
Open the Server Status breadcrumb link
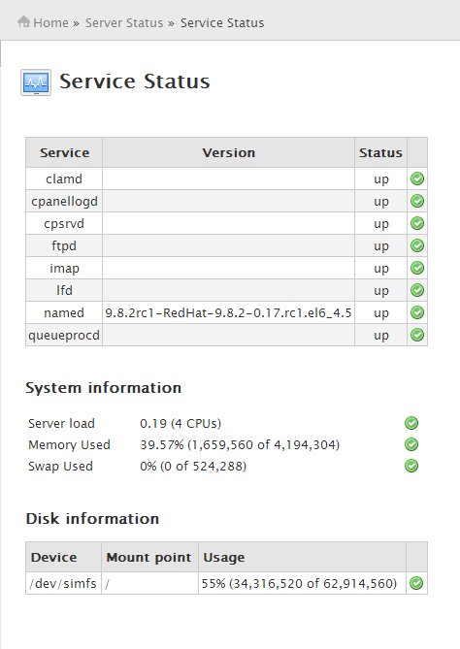[124, 22]
